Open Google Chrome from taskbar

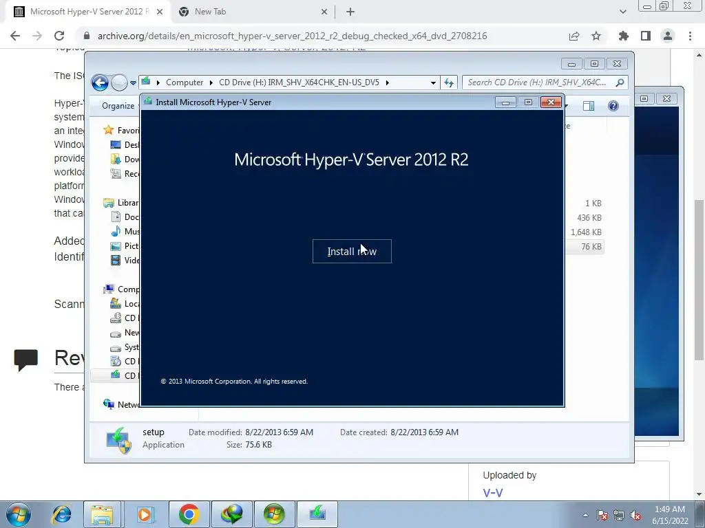[189, 514]
